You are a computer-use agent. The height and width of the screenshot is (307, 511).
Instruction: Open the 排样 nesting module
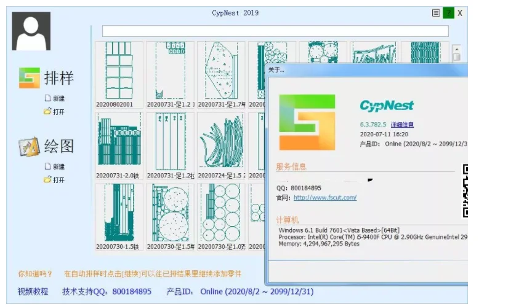[47, 78]
